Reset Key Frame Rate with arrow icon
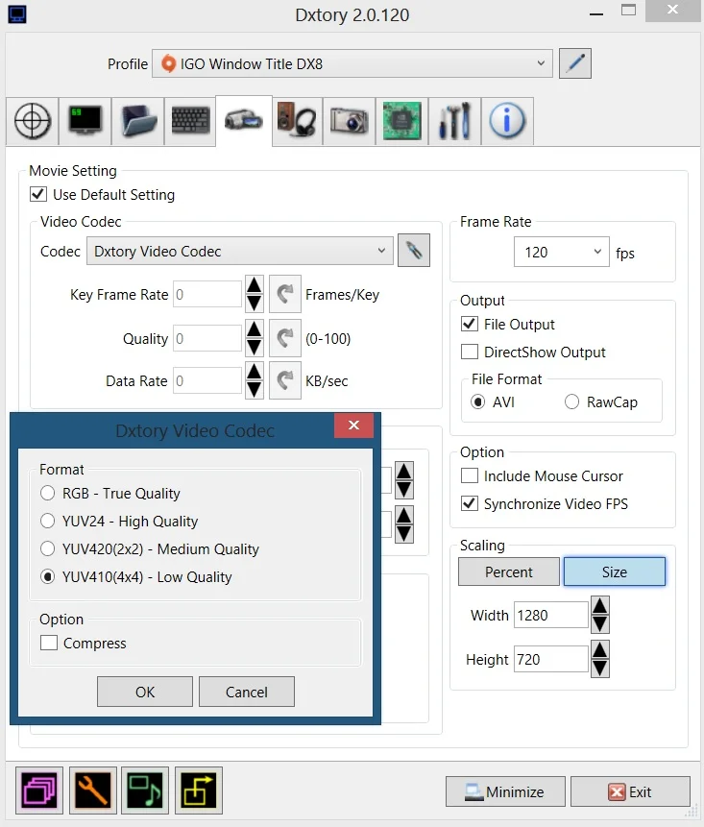 [x=285, y=294]
